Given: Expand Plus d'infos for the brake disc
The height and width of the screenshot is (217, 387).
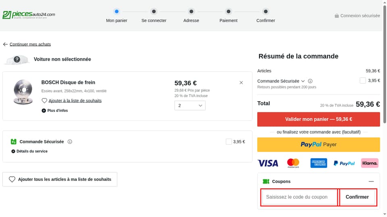Looking at the screenshot, I should pyautogui.click(x=55, y=111).
